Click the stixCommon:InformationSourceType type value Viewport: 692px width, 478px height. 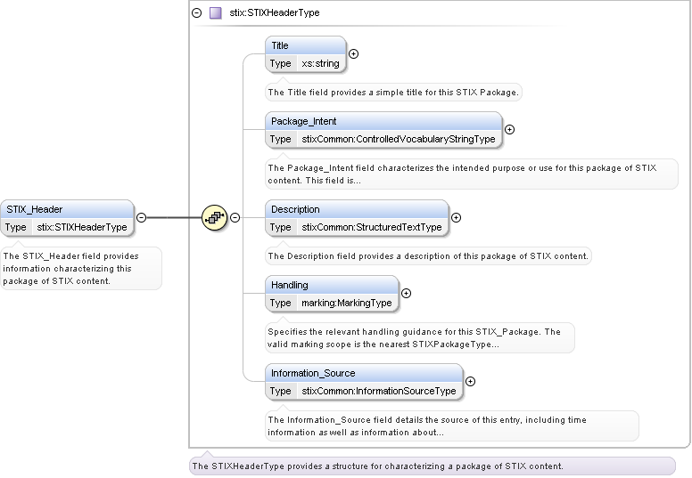tap(379, 391)
